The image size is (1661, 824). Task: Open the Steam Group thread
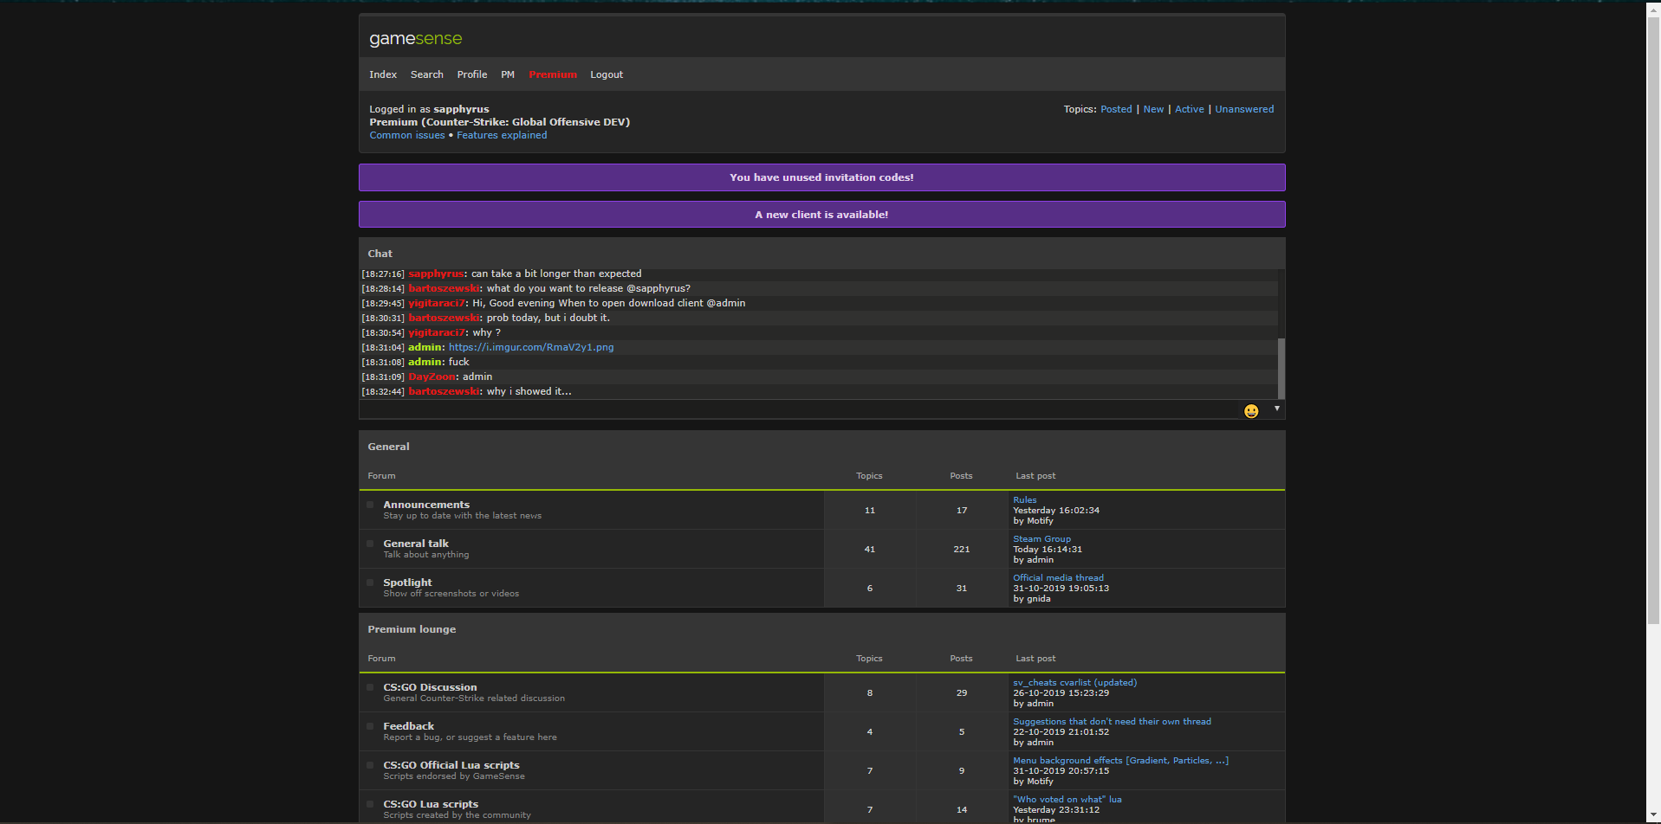click(1041, 538)
